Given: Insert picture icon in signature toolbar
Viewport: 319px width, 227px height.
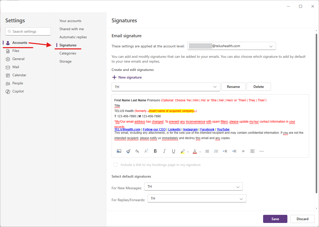Looking at the screenshot, I should tap(119, 151).
